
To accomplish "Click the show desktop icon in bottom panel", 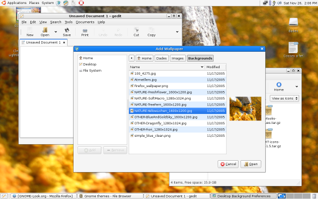I will pos(4,196).
